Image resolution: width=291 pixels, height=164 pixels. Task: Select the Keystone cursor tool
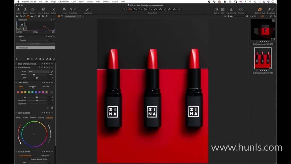[150, 9]
